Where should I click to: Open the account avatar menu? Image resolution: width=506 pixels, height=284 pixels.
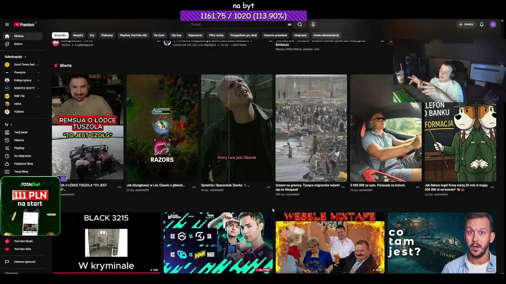pos(493,24)
